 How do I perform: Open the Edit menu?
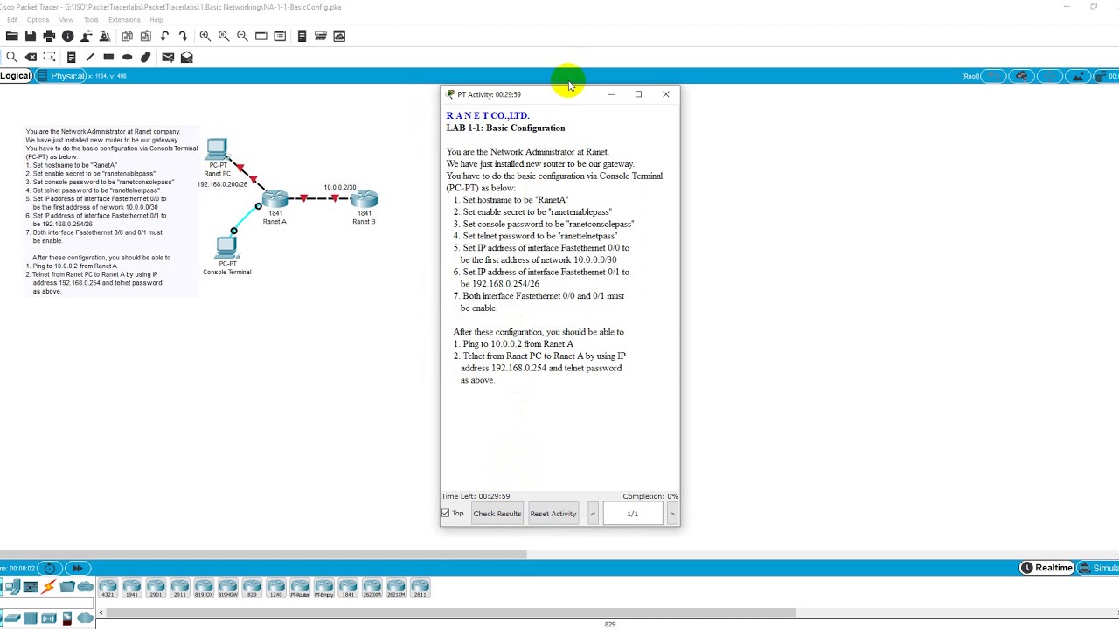[x=12, y=20]
